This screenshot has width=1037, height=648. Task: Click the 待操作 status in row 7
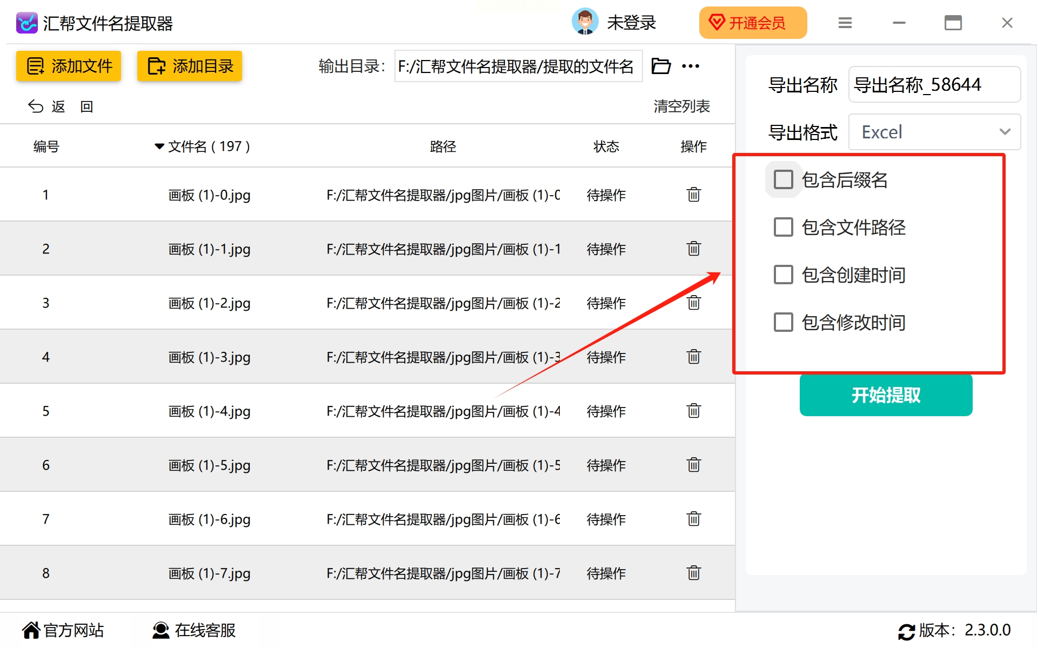(606, 519)
